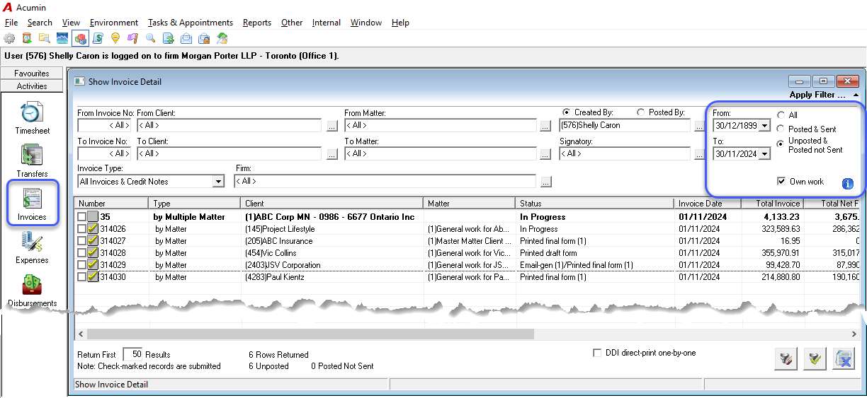Open the Disbursements activity
Viewport: 867px width, 398px height.
pos(32,291)
